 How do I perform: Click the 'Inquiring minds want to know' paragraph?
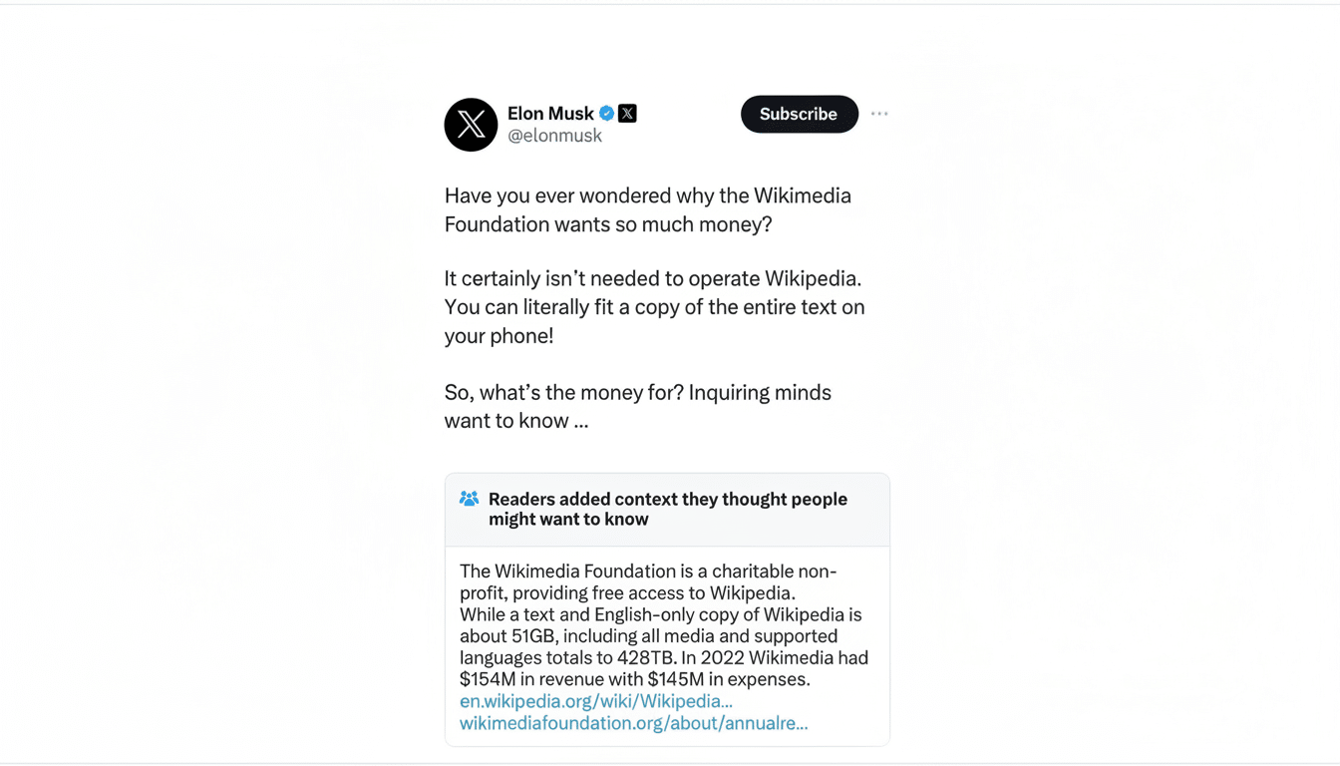[x=637, y=406]
